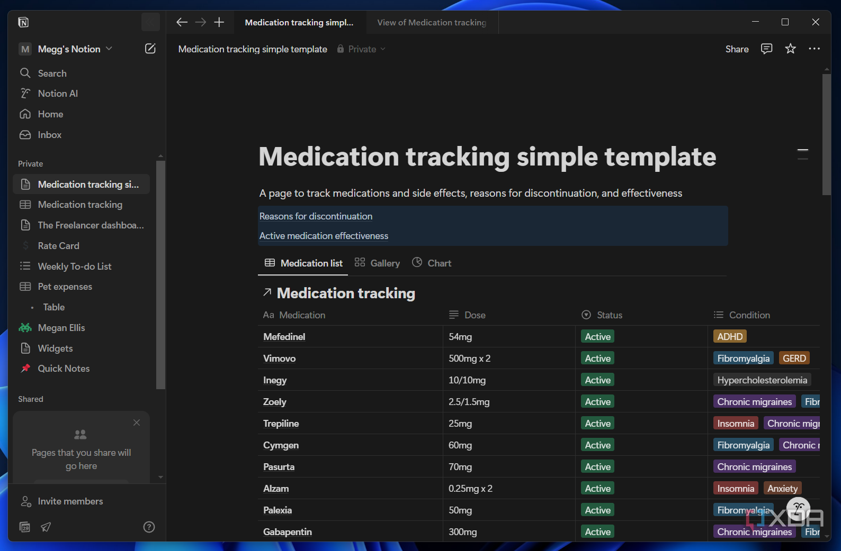Open the help question mark icon

tap(149, 527)
